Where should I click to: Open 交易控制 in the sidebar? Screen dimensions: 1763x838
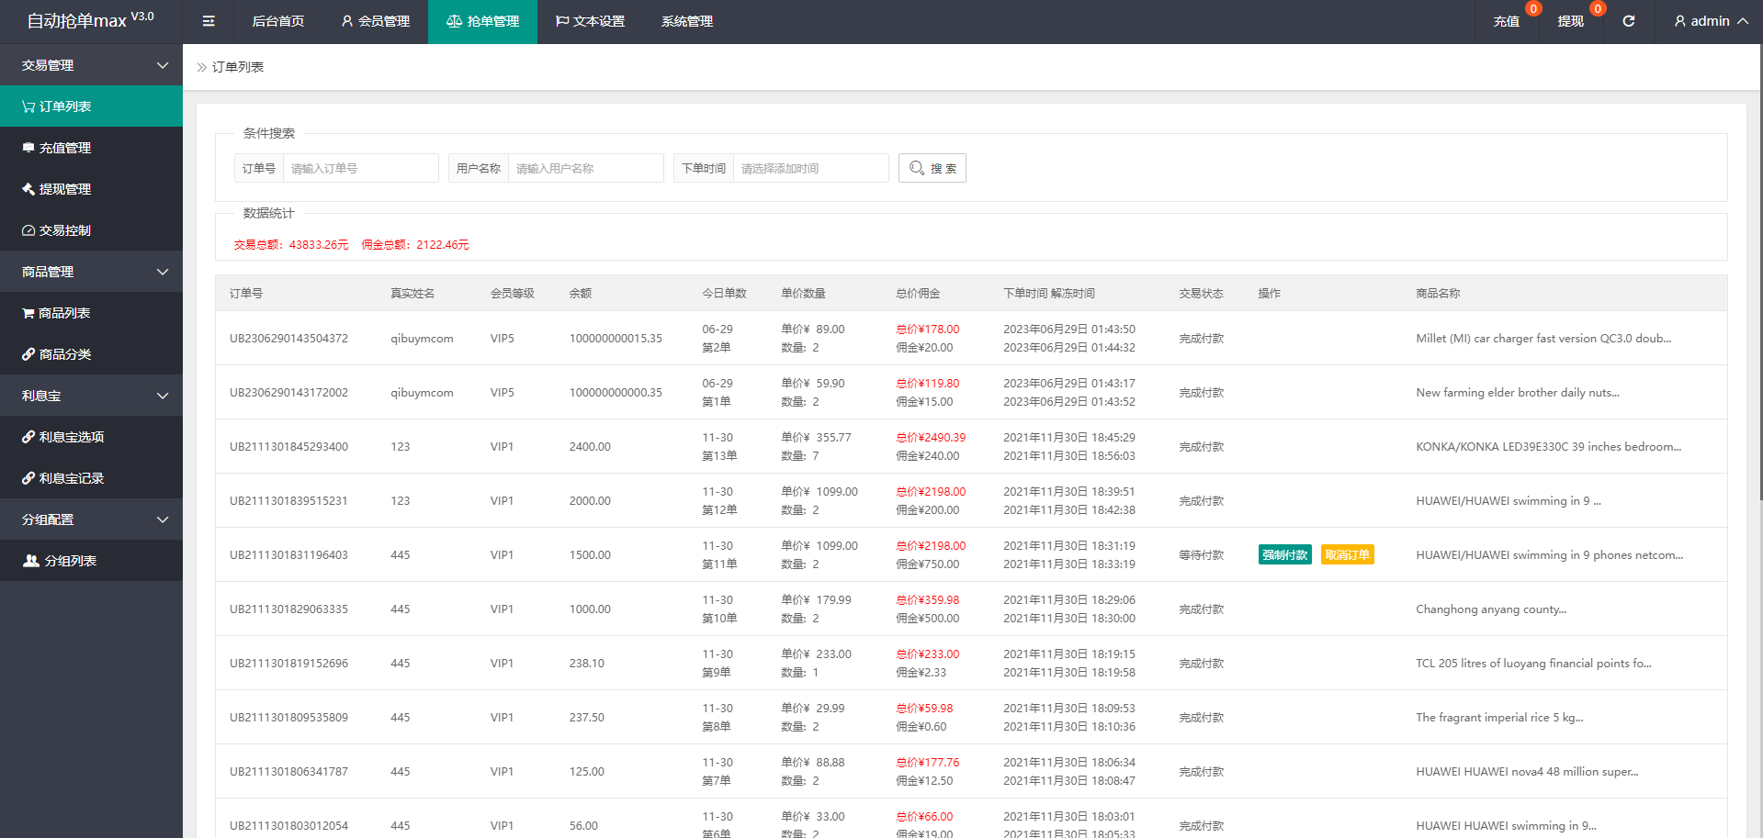64,230
